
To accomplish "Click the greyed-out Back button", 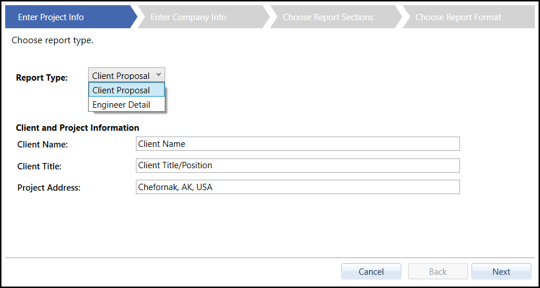I will point(438,271).
